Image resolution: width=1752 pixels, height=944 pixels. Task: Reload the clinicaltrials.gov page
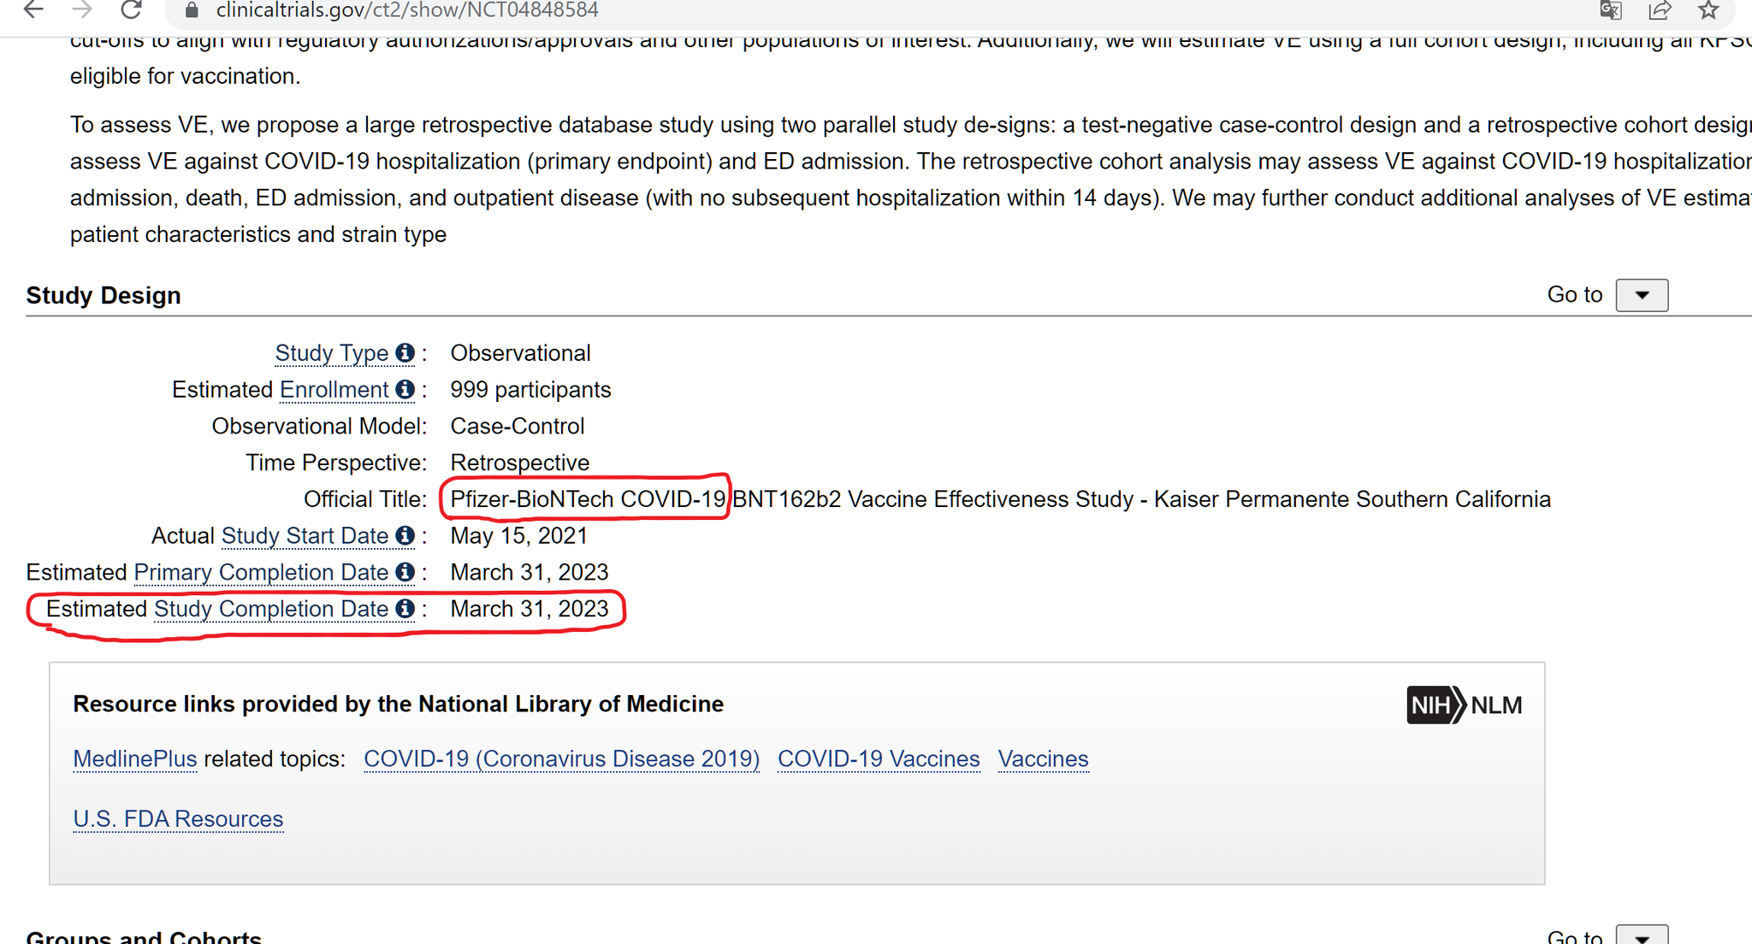(x=131, y=9)
